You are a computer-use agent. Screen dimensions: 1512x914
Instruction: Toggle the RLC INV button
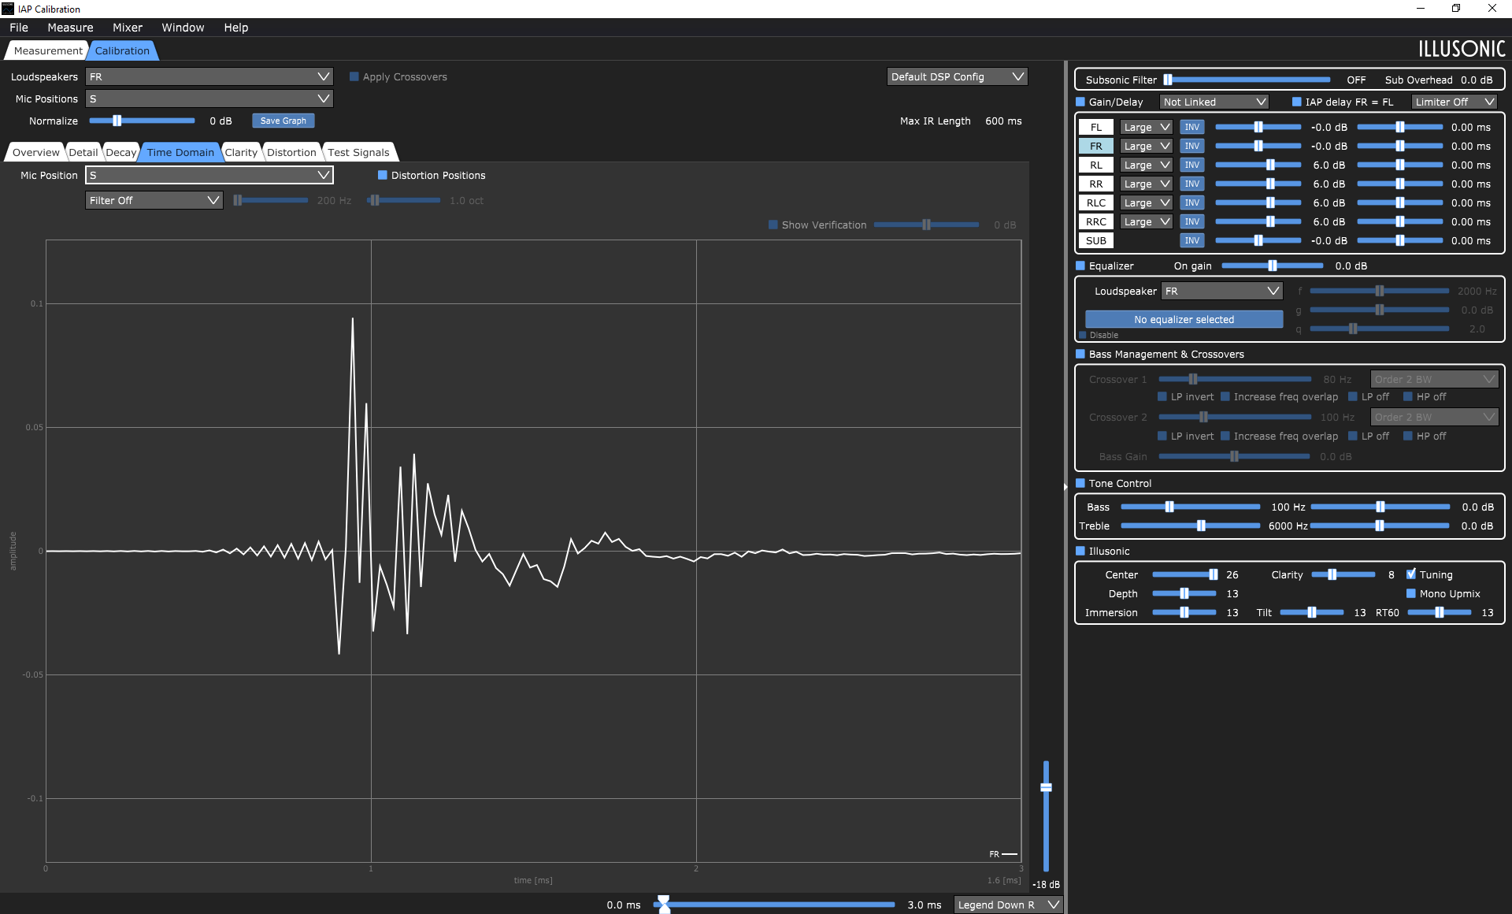click(x=1192, y=202)
